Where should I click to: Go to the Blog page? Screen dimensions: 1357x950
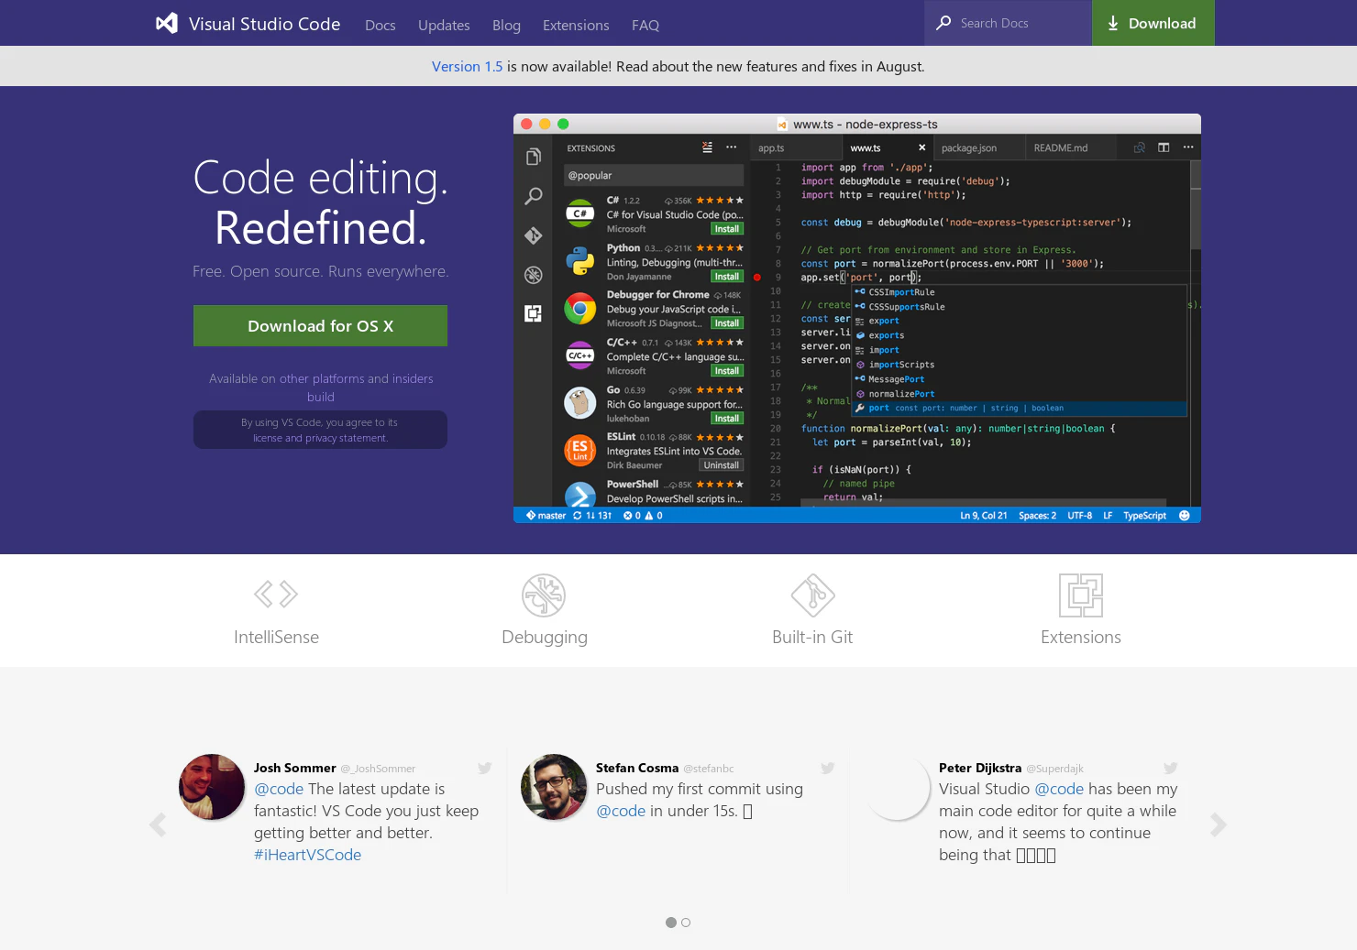(x=506, y=25)
